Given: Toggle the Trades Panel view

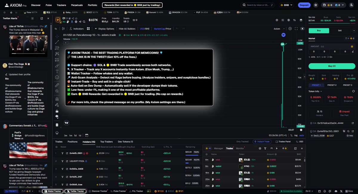Looking at the screenshot, I should point(283,142).
